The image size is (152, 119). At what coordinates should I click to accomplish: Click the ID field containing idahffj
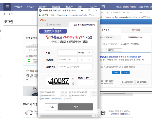(x=115, y=50)
